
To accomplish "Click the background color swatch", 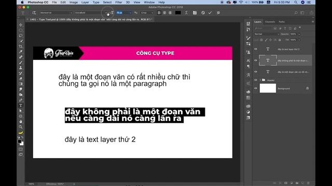I will point(22,144).
